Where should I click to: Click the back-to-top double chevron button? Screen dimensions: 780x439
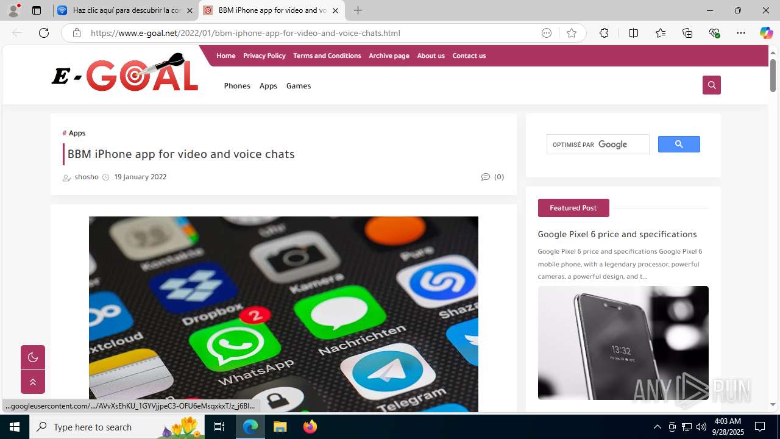pos(33,382)
